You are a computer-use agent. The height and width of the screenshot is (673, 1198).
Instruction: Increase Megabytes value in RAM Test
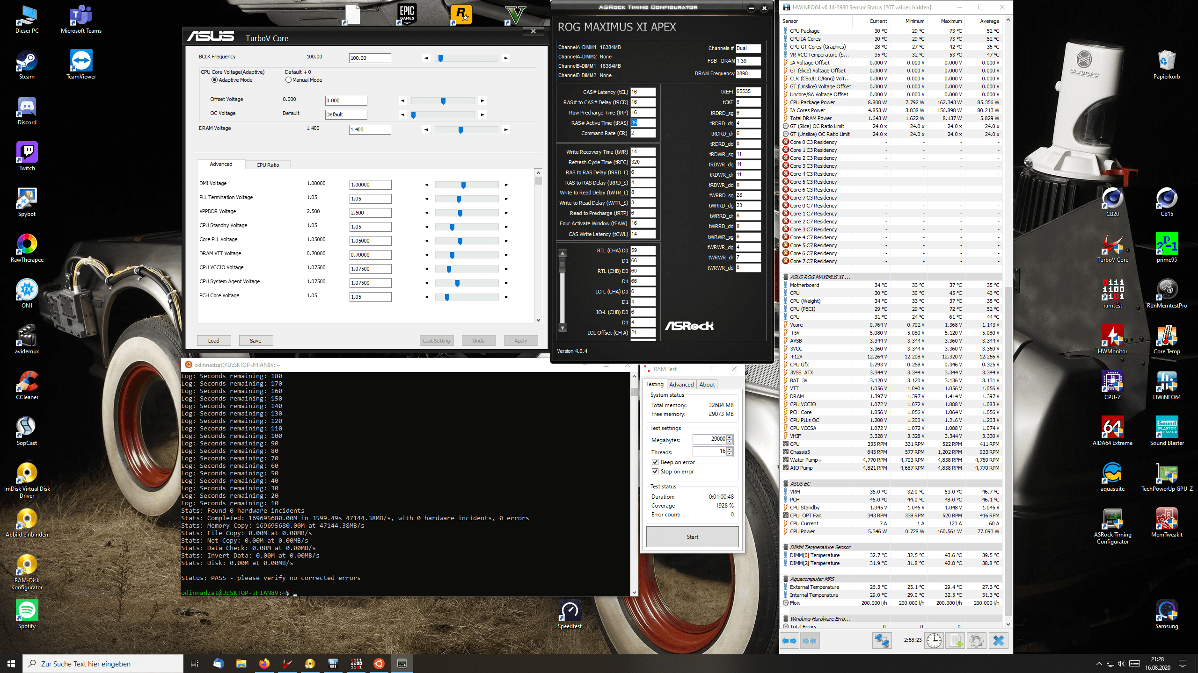click(x=730, y=437)
